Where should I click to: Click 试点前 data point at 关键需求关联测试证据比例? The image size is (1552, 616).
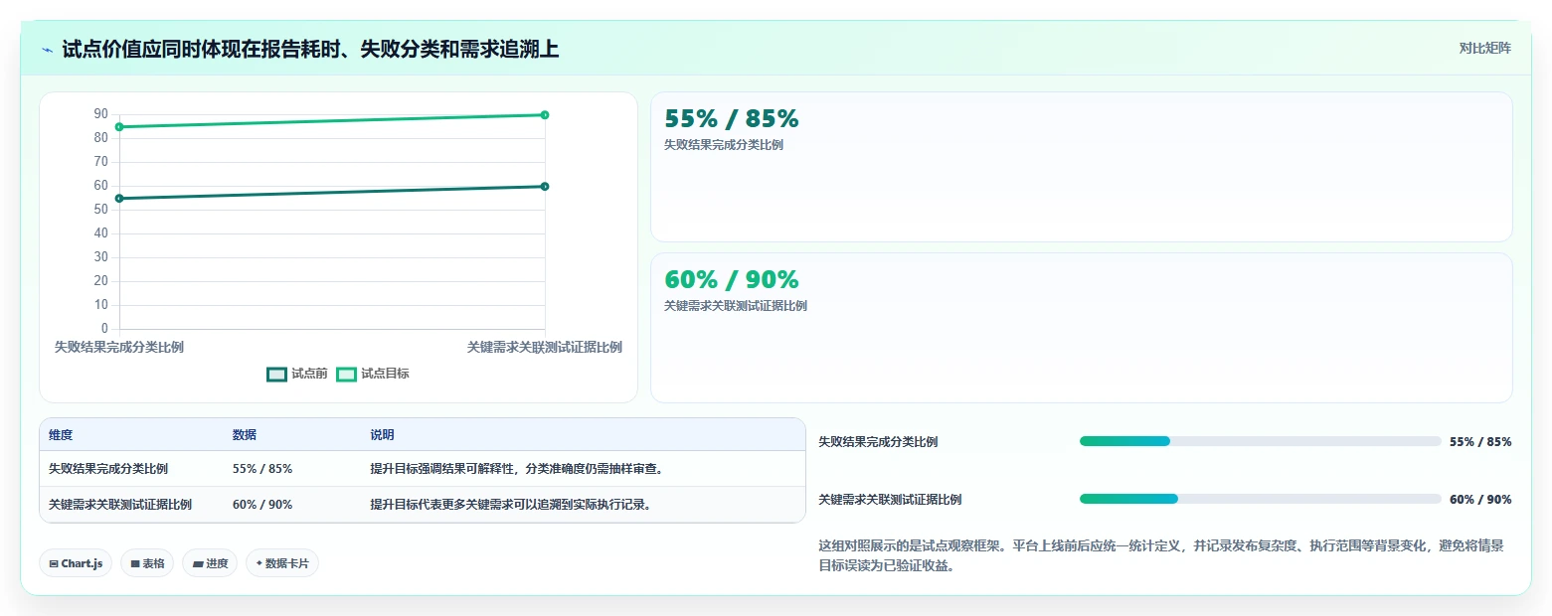[545, 187]
